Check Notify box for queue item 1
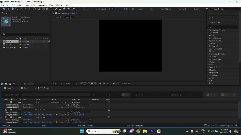The image size is (241, 135). [109, 102]
